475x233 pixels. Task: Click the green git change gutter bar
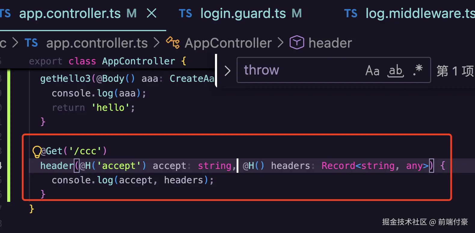coord(9,135)
